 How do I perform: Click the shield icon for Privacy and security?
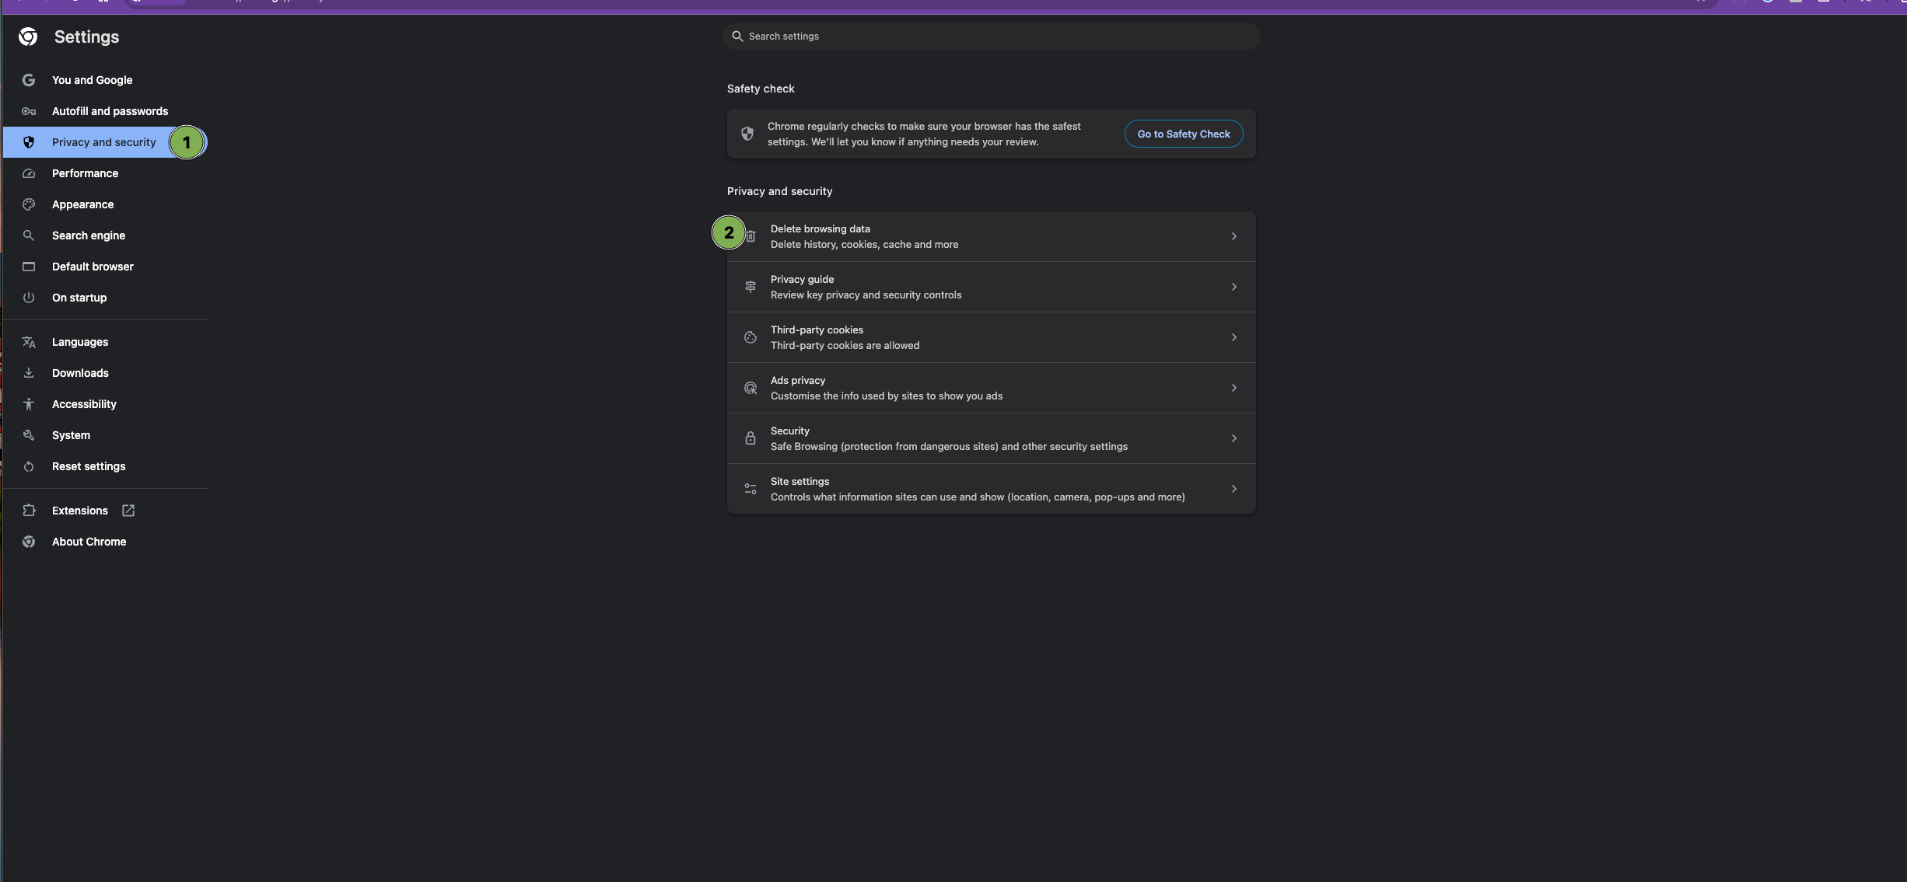(29, 142)
